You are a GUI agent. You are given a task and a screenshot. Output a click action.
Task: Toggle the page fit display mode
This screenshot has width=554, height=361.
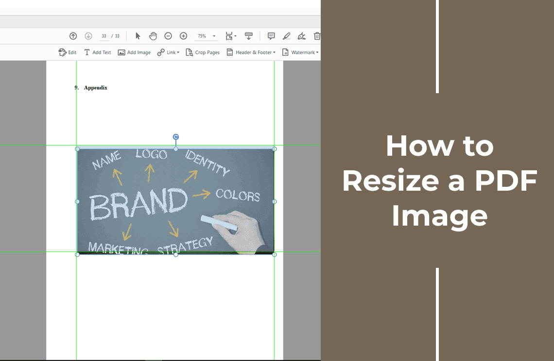point(230,36)
